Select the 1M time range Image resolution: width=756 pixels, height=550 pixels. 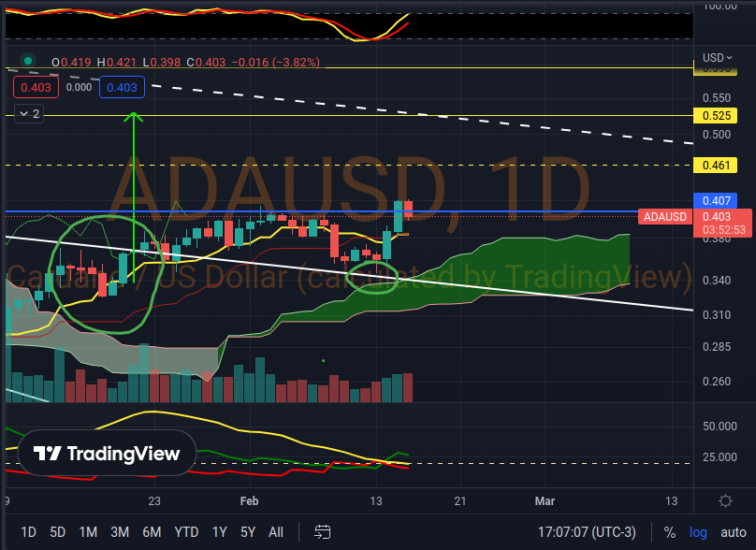click(x=88, y=532)
